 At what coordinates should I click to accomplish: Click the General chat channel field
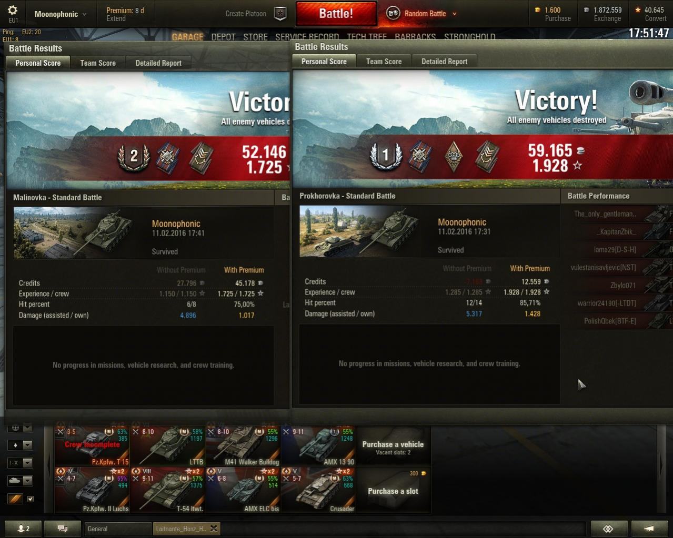[x=118, y=529]
